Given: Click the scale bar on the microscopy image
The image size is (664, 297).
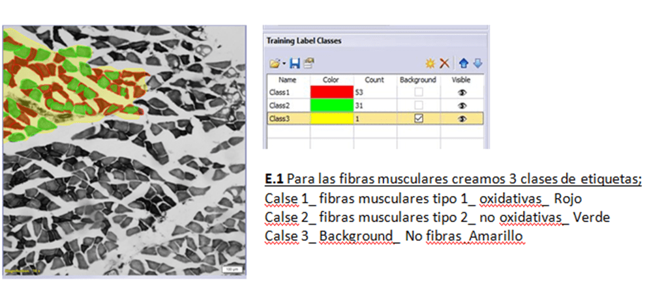Looking at the screenshot, I should tap(230, 269).
